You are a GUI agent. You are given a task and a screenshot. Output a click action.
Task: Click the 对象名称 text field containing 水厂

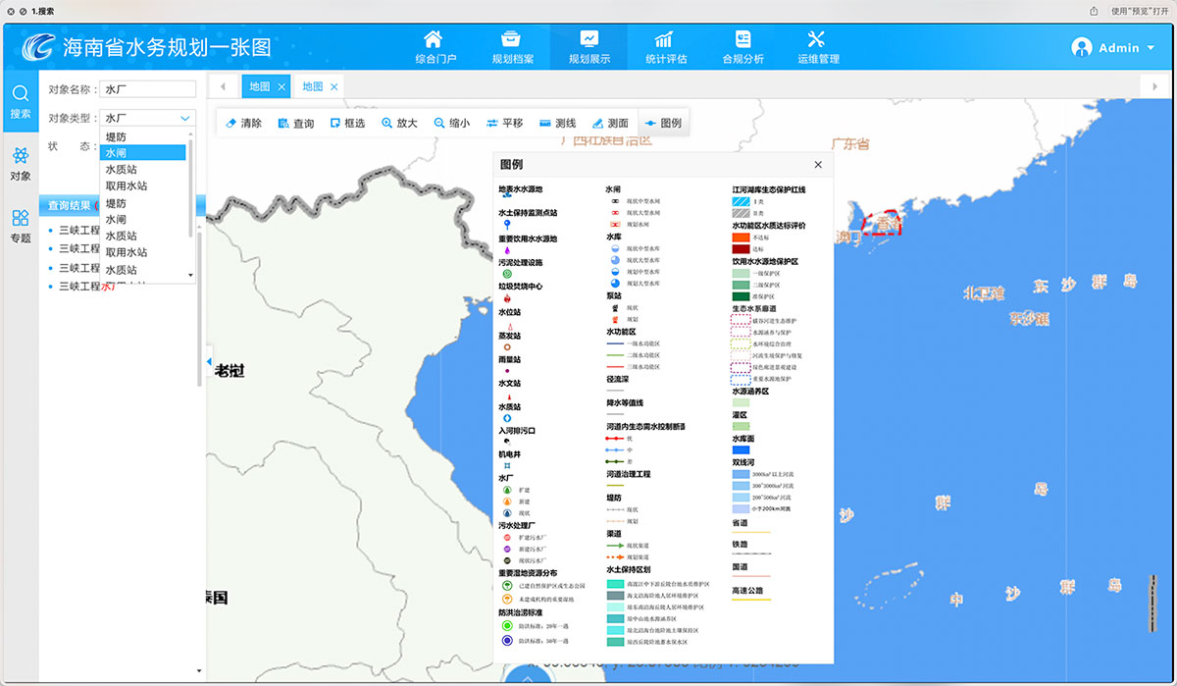[x=148, y=89]
